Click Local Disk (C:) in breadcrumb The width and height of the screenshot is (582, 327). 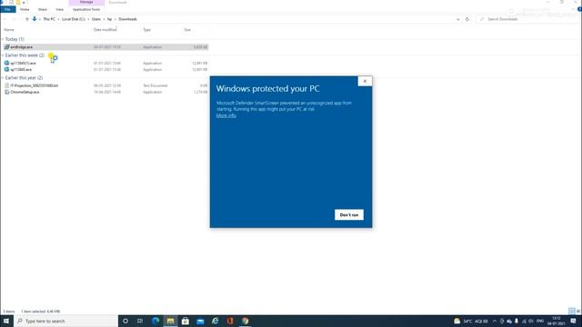click(x=73, y=19)
